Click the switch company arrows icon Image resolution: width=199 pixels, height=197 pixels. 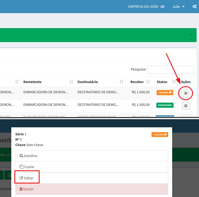pos(163,6)
